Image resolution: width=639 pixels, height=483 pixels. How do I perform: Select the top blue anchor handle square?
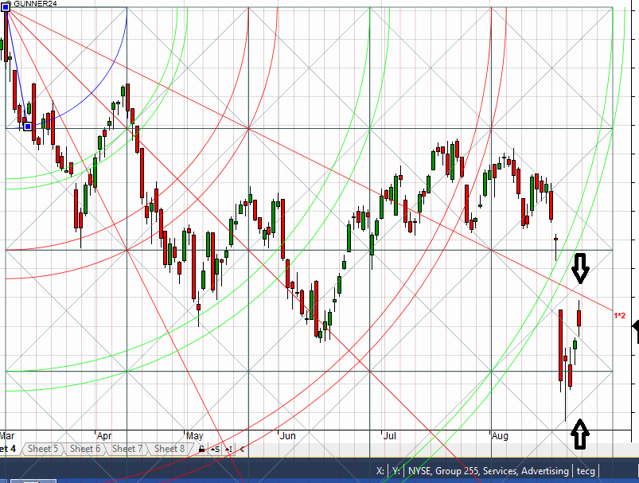pos(6,6)
